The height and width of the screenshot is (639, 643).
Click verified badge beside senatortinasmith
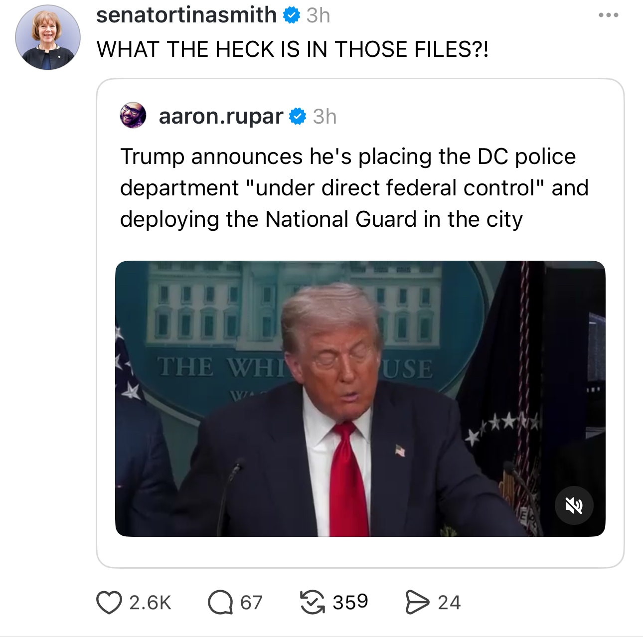(x=292, y=15)
